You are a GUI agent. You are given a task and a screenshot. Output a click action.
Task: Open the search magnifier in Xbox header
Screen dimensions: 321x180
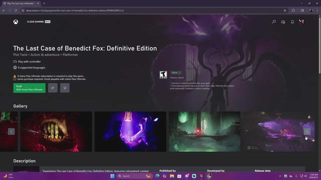click(274, 22)
